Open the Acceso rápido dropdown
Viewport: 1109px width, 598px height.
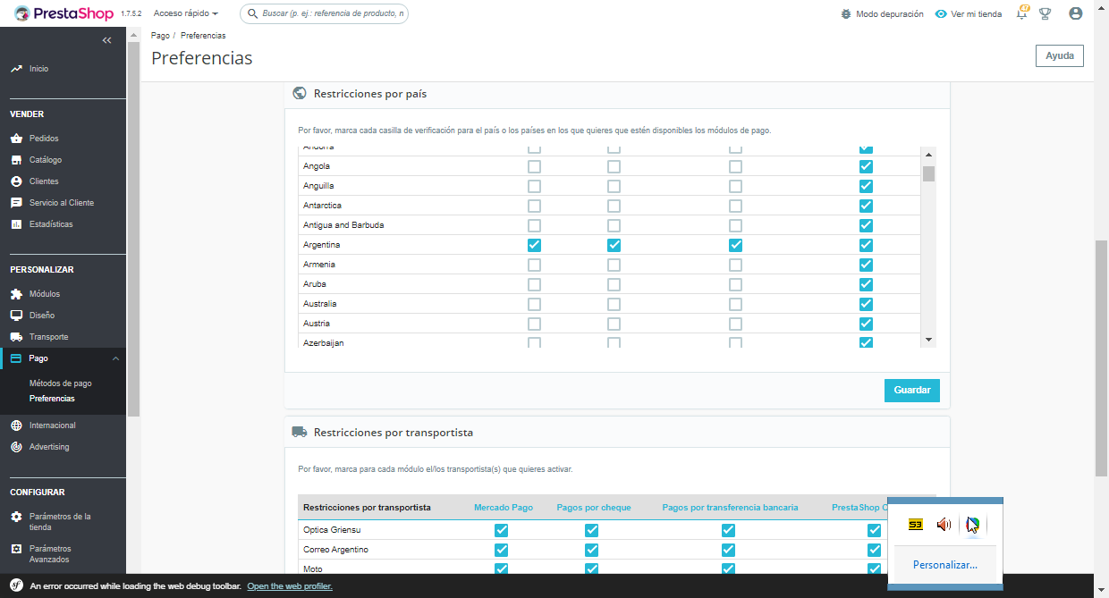186,14
